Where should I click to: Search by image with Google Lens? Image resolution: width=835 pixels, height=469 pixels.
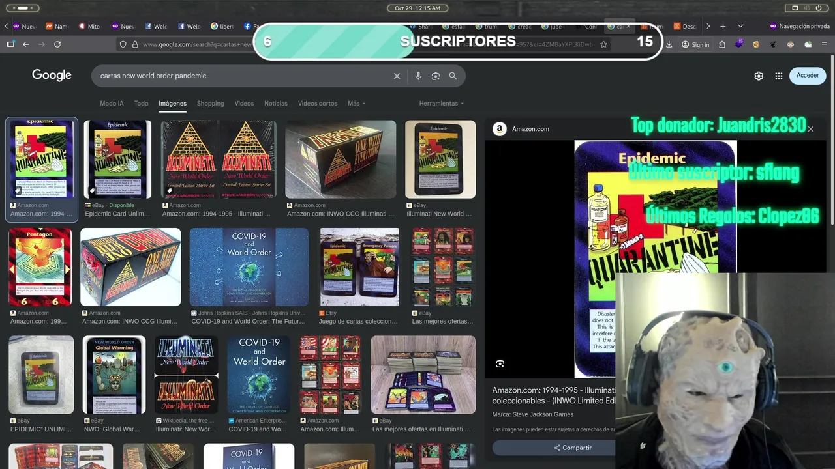tap(436, 76)
